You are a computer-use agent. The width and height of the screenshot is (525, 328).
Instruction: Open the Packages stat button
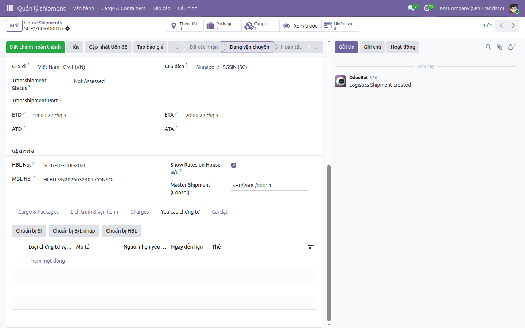tap(222, 26)
